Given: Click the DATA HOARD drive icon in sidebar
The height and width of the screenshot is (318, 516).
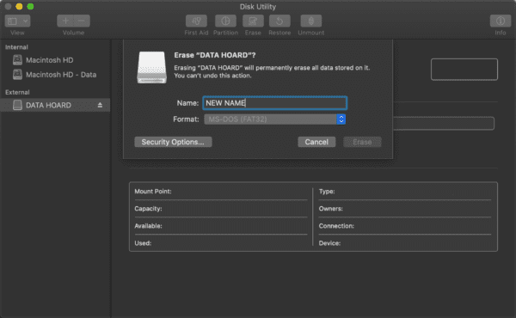Looking at the screenshot, I should (17, 105).
